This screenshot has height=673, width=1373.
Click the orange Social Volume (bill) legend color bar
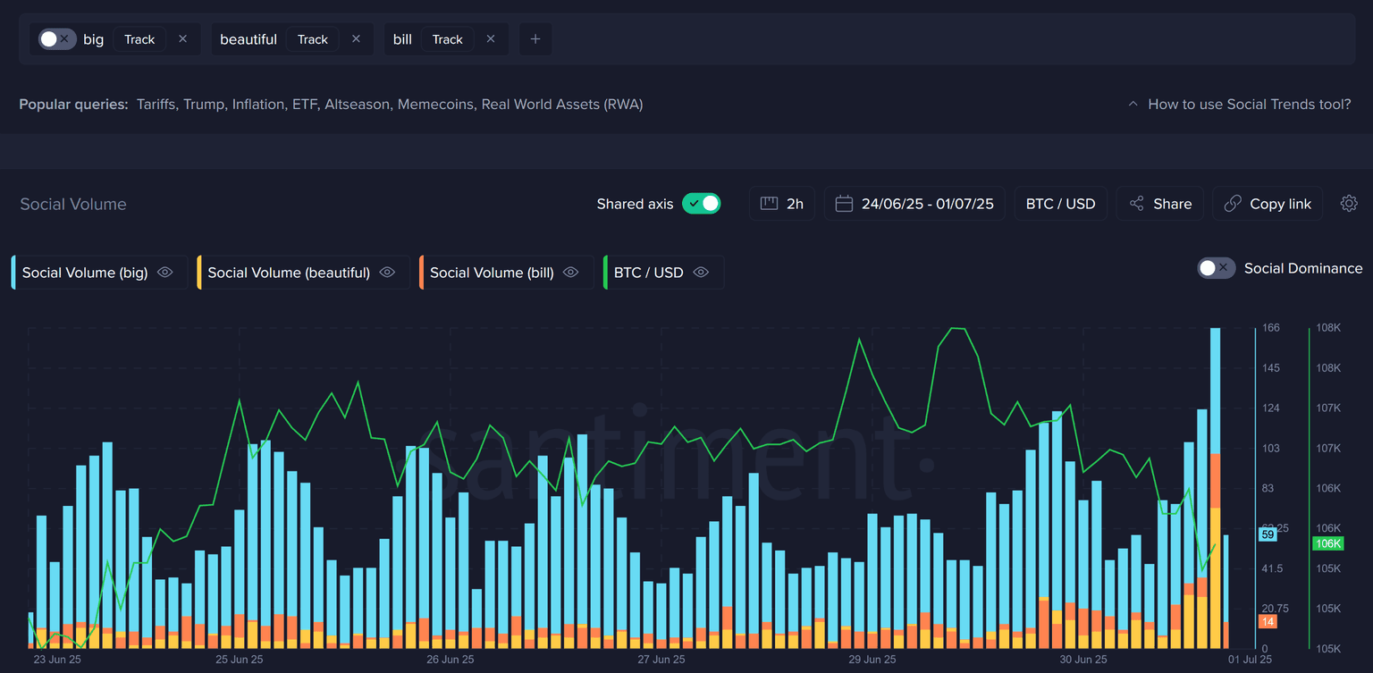(421, 273)
